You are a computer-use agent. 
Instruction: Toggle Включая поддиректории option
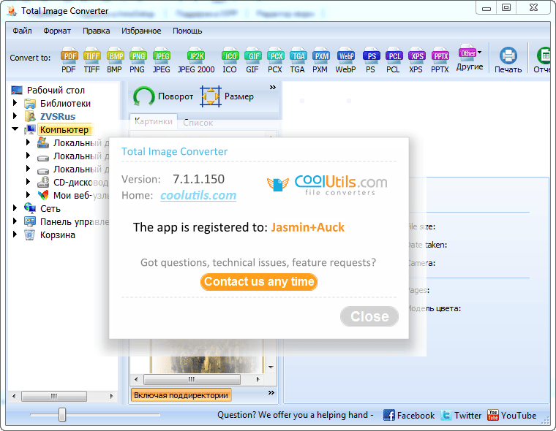click(181, 395)
